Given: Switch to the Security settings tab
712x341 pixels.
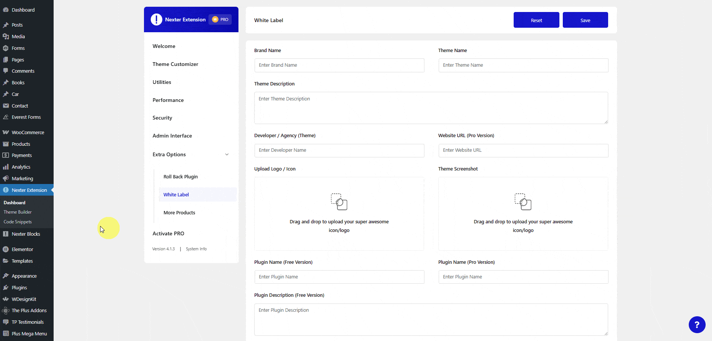Looking at the screenshot, I should click(x=162, y=118).
